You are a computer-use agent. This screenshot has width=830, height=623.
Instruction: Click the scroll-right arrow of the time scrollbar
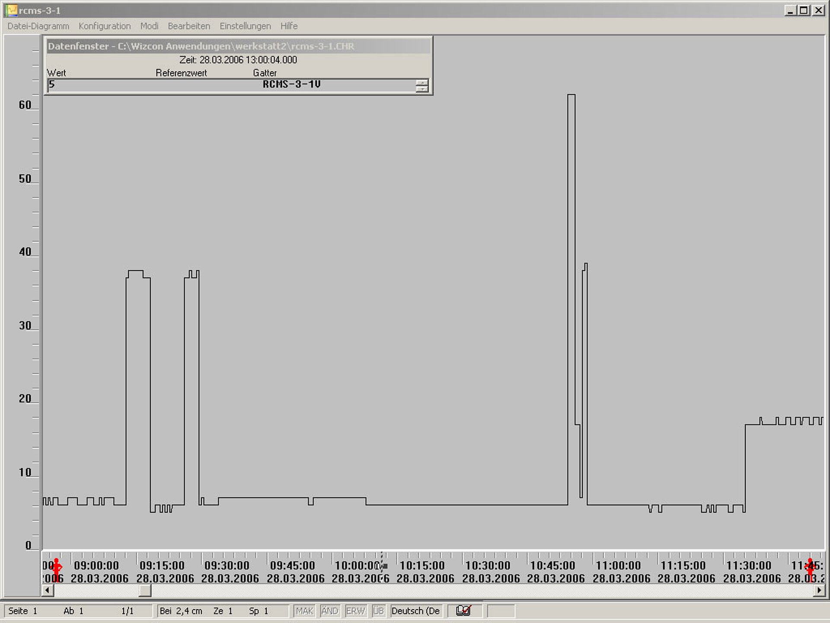819,590
